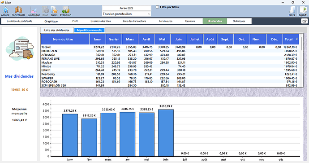Click the Nom du titre column header
Screen dimensions: 309x163
[65, 39]
